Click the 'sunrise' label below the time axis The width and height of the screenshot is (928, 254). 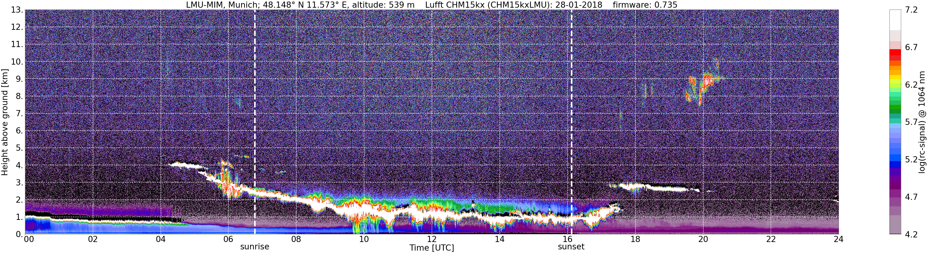coord(255,247)
